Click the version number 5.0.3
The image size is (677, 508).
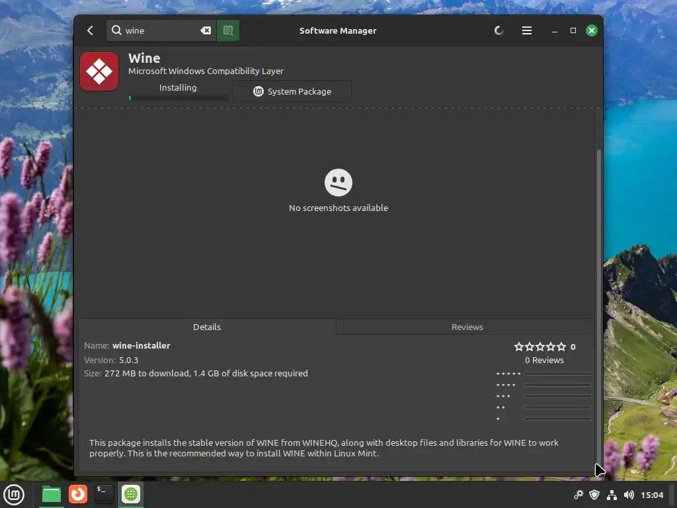129,360
